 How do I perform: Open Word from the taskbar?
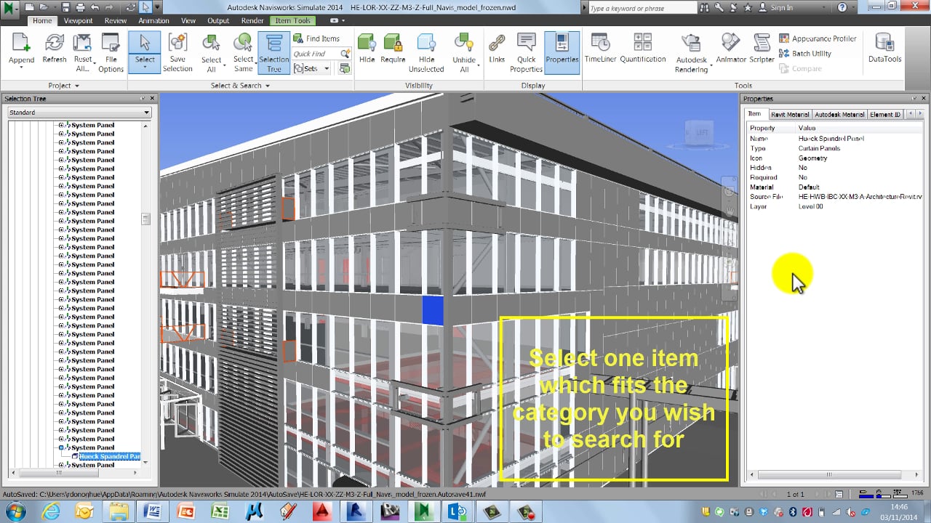[x=152, y=511]
